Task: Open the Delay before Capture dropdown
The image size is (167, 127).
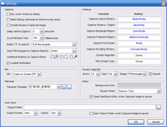Action: click(42, 31)
